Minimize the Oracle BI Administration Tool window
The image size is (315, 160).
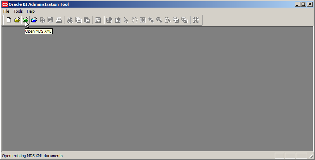[297, 4]
